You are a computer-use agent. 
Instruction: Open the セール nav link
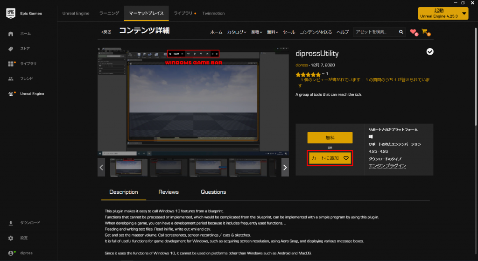point(288,32)
